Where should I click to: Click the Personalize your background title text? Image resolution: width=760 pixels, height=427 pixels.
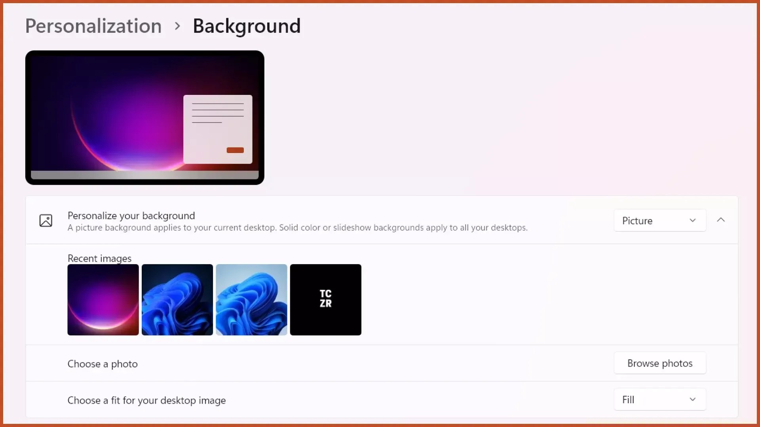pos(131,216)
